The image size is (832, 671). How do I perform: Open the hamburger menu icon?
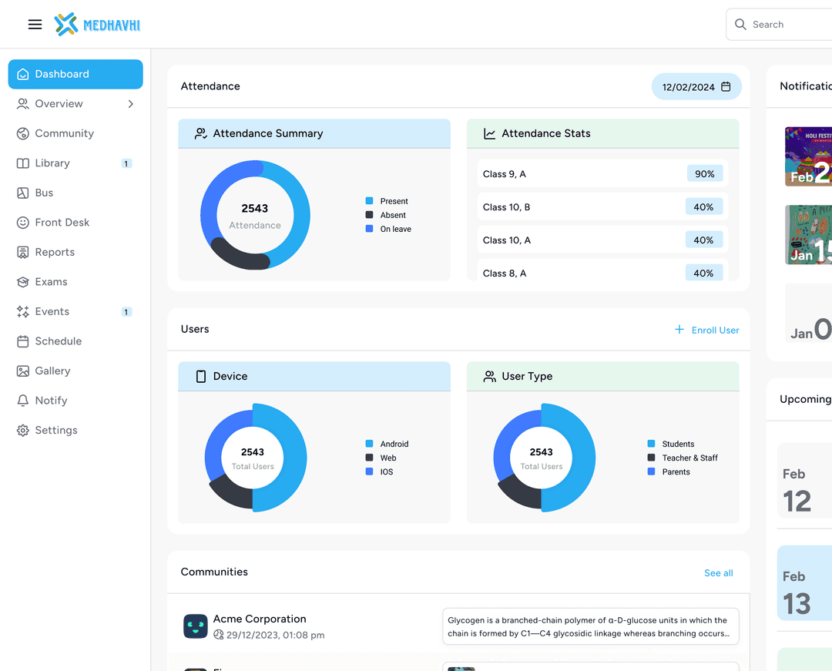coord(35,25)
